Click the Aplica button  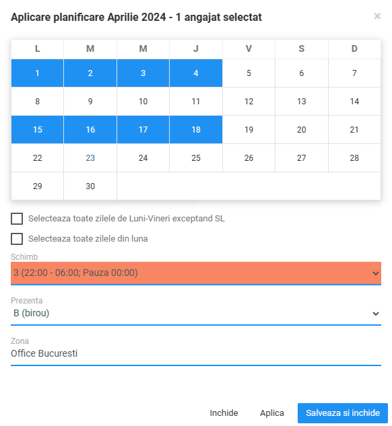click(272, 413)
